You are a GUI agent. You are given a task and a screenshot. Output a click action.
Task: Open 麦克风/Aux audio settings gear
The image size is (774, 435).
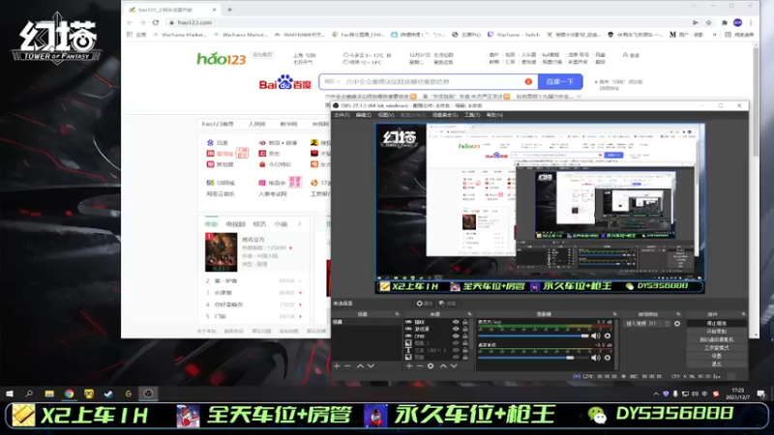point(608,335)
